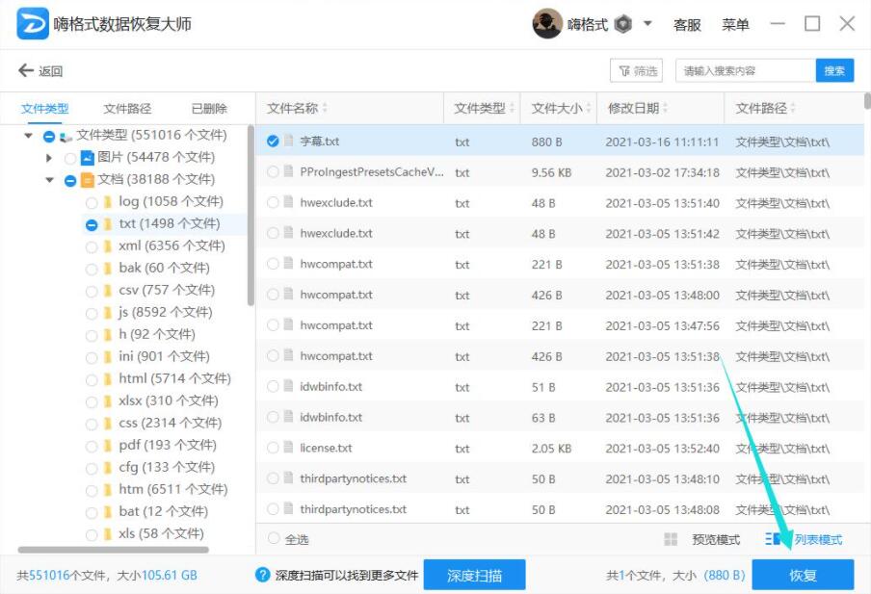This screenshot has height=594, width=871.
Task: Click the 恢复 recover button
Action: pos(803,575)
